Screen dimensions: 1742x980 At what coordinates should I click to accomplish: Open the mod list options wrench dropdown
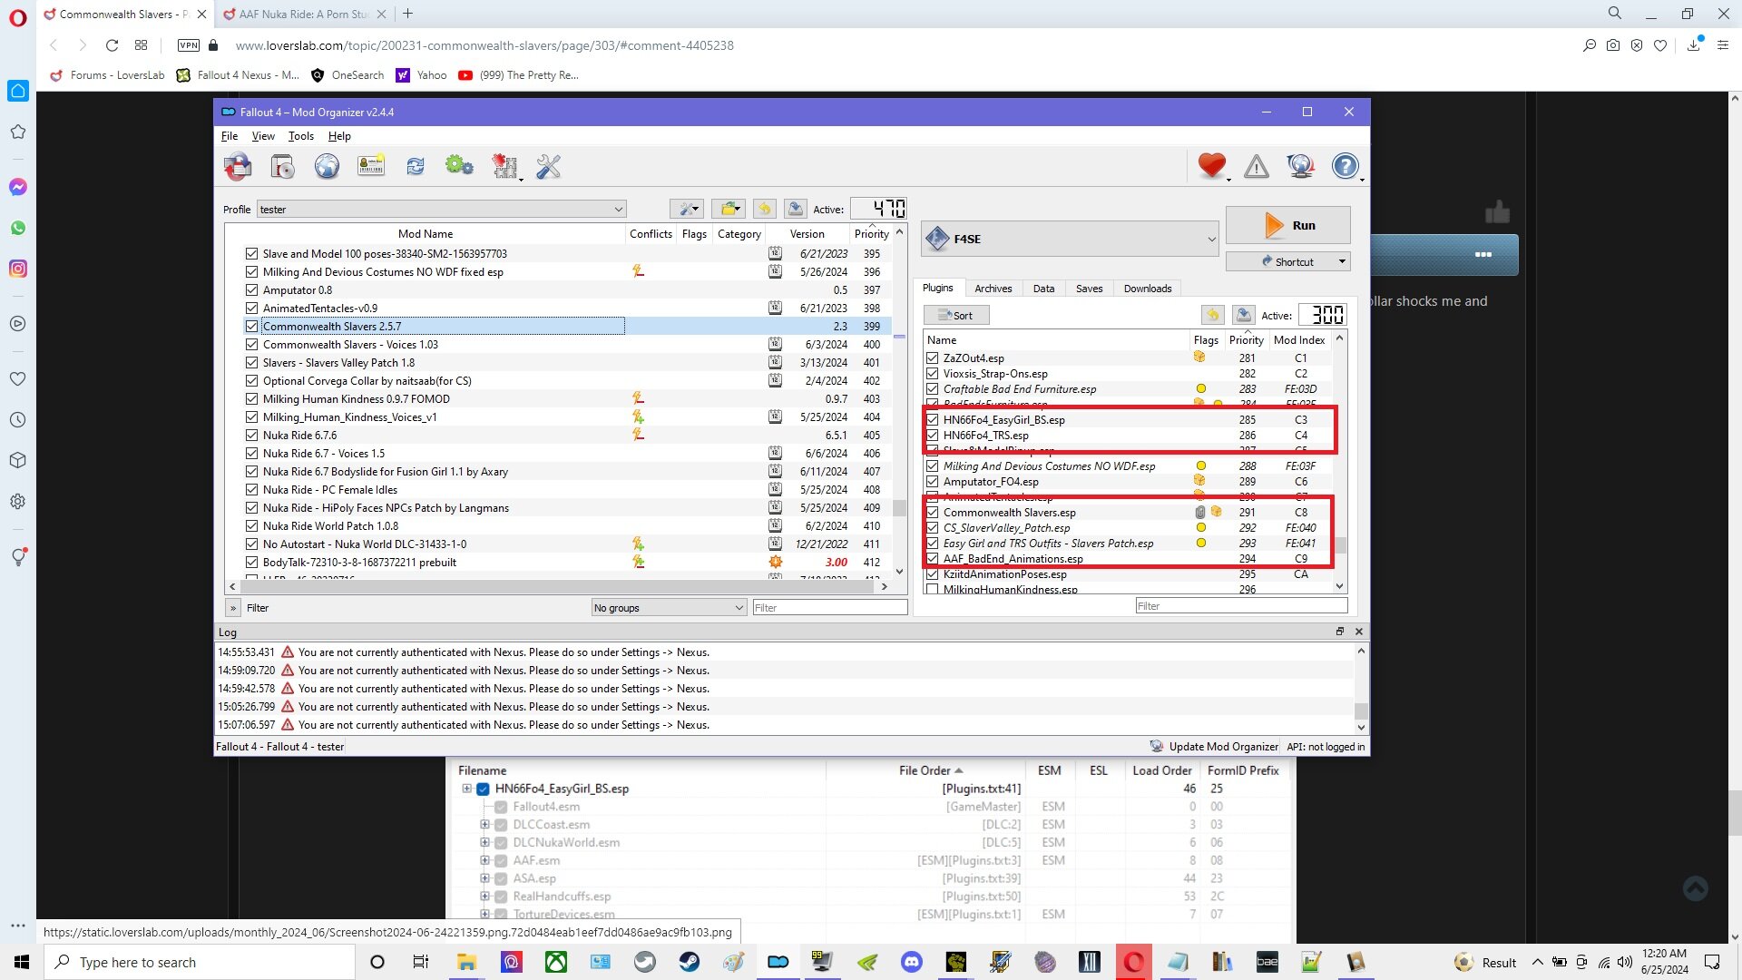coord(688,210)
